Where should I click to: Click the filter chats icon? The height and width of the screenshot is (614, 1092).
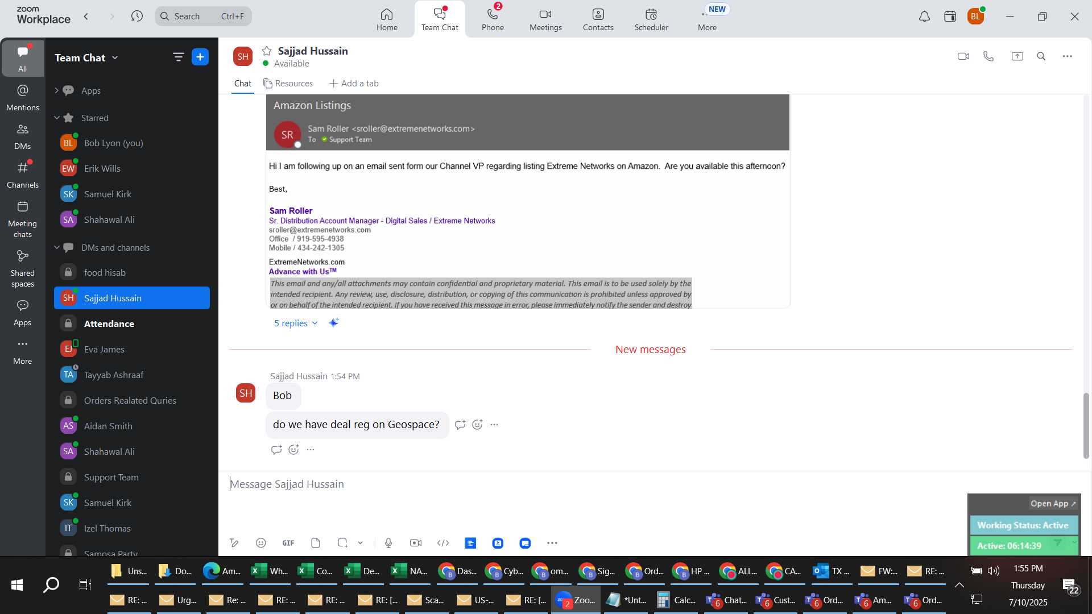(178, 57)
